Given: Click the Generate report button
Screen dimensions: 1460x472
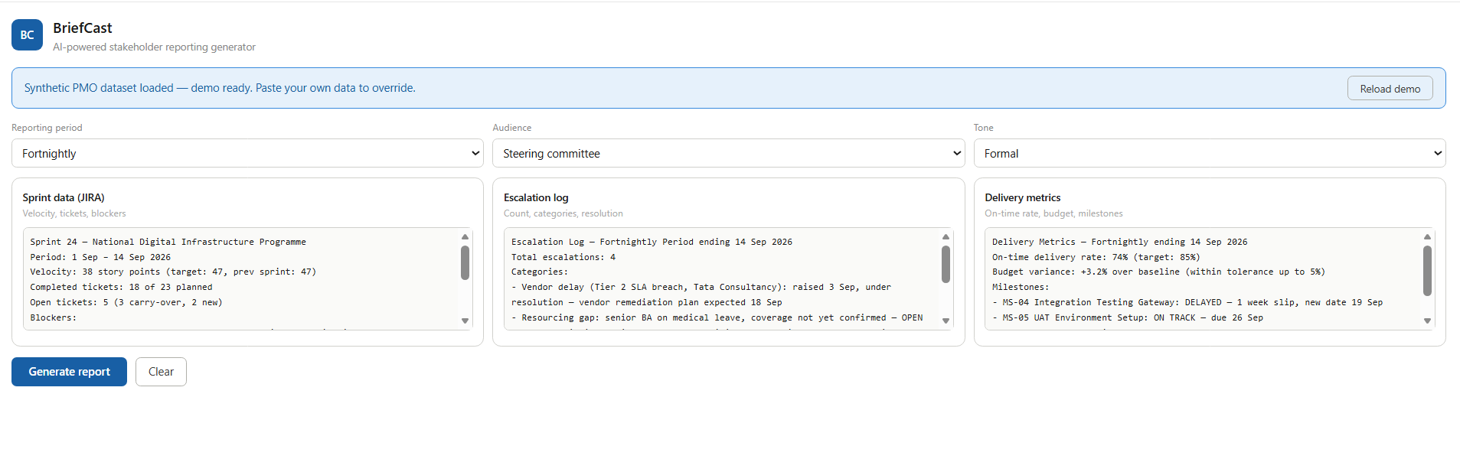Looking at the screenshot, I should [x=69, y=372].
